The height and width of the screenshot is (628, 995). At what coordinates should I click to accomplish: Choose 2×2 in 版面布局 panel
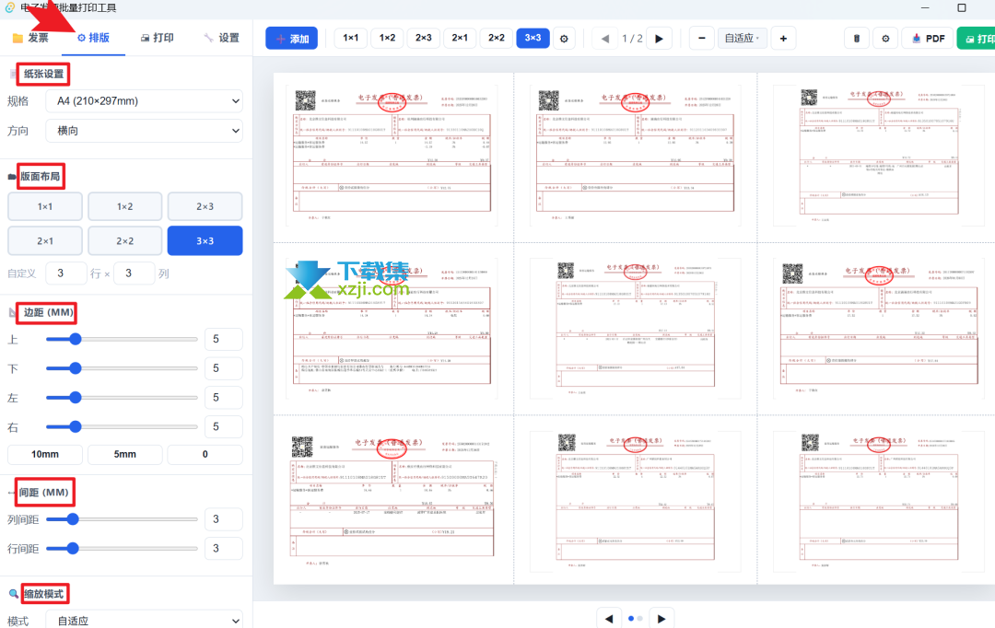125,241
